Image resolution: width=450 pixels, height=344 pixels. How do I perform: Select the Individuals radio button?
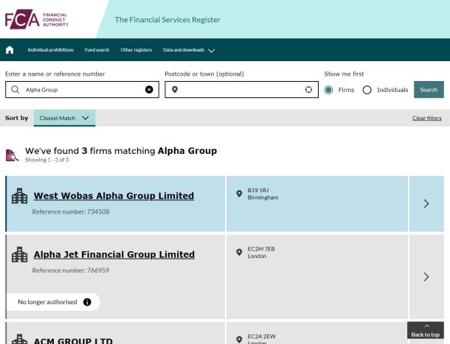[367, 90]
